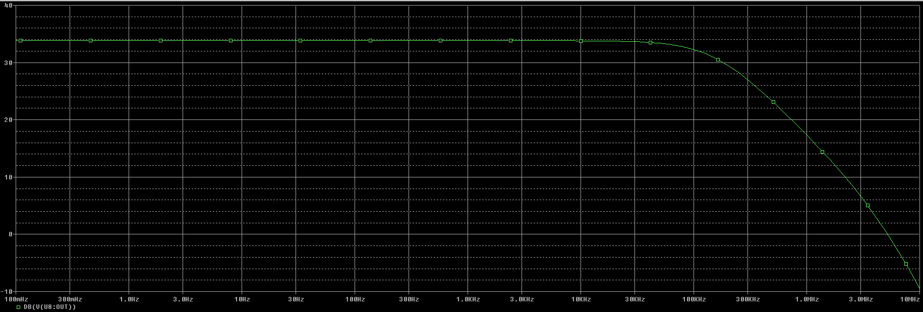Click the 100KHz frequency axis label
The image size is (923, 312).
694,299
